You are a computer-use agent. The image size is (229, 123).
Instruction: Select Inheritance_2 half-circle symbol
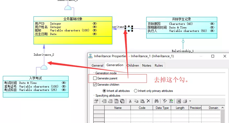tap(44, 67)
